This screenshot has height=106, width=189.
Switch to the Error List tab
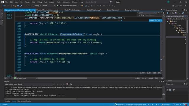[x=7, y=101]
